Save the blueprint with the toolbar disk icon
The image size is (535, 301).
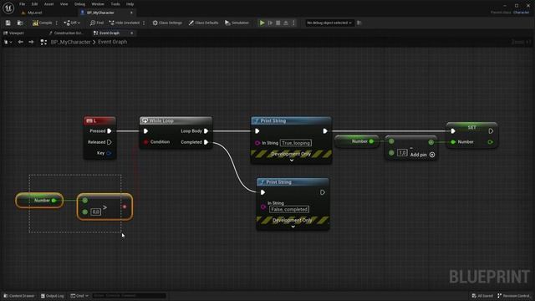point(8,23)
